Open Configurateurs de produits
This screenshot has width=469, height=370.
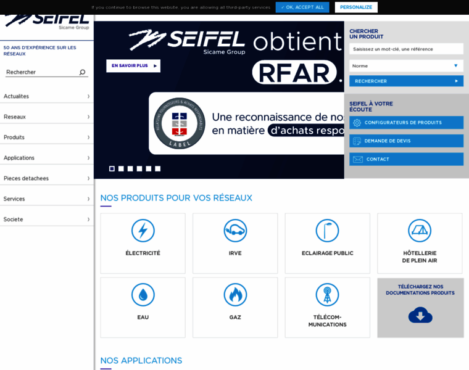point(406,123)
